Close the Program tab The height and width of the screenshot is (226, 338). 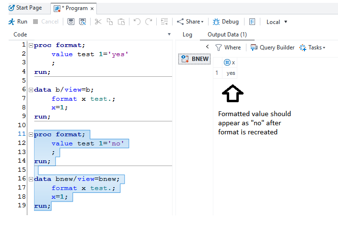(92, 8)
